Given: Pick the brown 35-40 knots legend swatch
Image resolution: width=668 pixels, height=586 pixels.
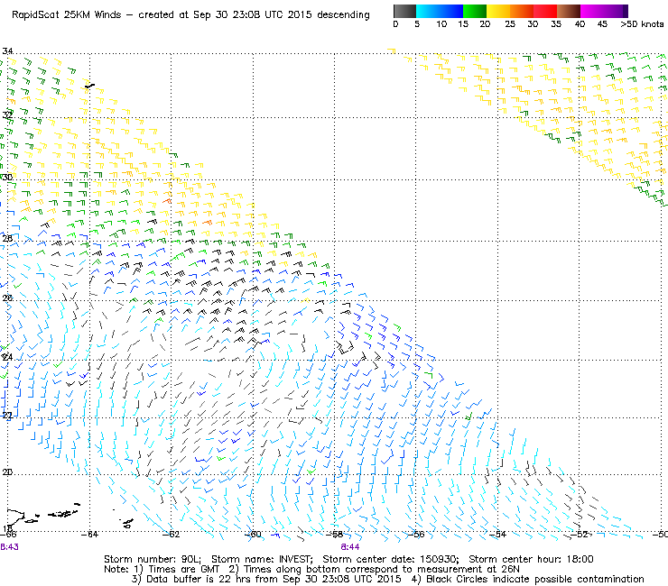Looking at the screenshot, I should click(569, 11).
